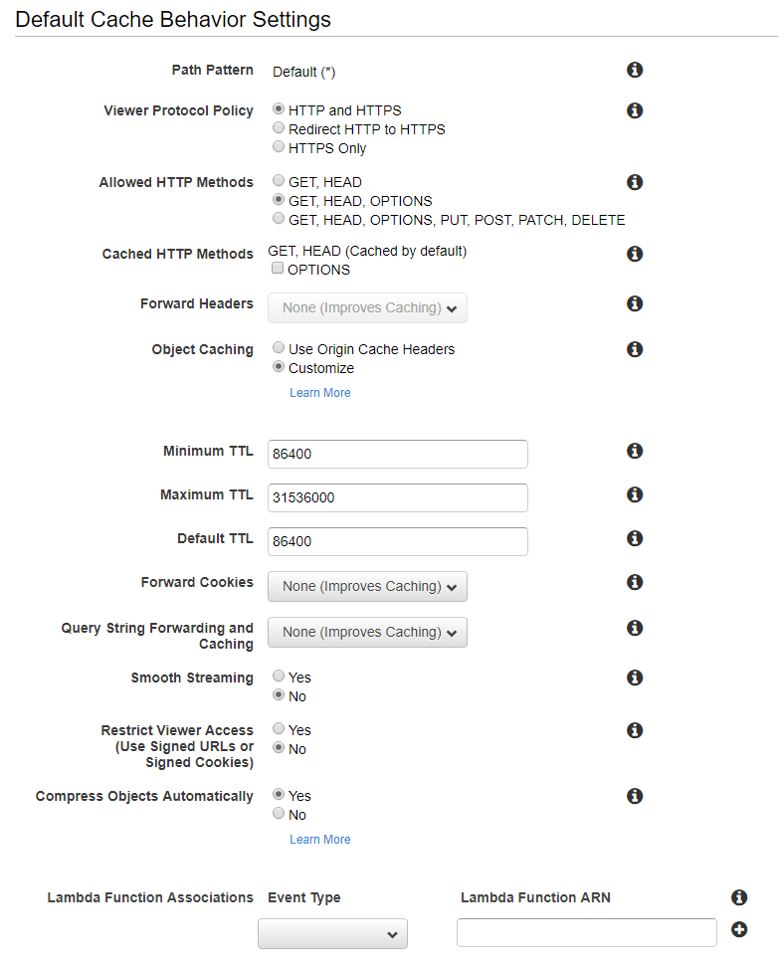Open Learn More link under Object Caching

tap(320, 393)
